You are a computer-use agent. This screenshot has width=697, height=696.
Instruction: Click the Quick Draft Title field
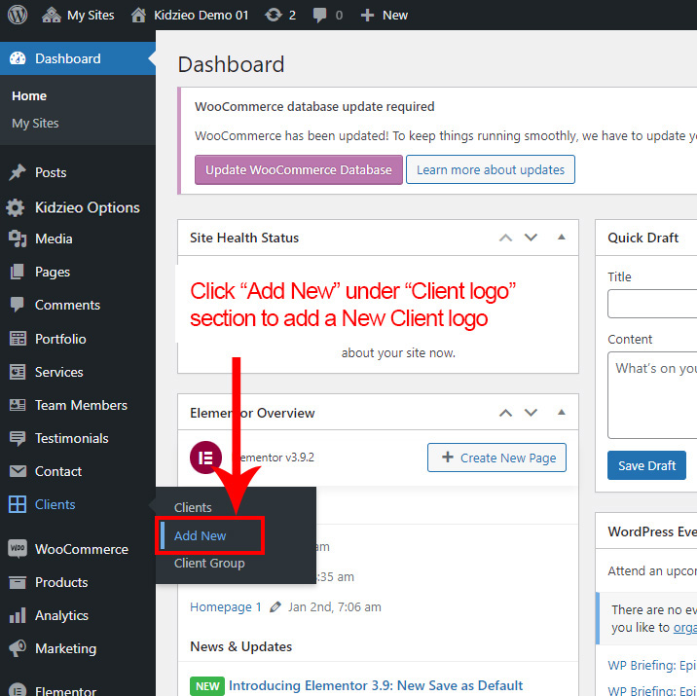coord(652,304)
